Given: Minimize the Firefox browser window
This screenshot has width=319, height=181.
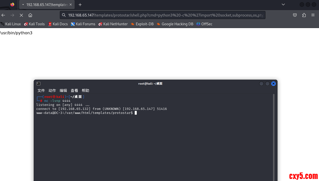Looking at the screenshot, I should (x=302, y=5).
